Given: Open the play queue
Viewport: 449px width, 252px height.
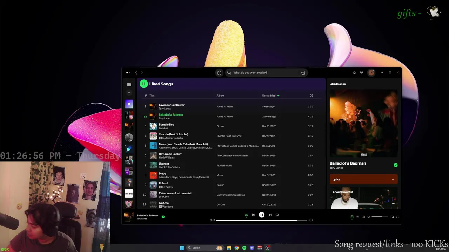Looking at the screenshot, I should pos(357,217).
